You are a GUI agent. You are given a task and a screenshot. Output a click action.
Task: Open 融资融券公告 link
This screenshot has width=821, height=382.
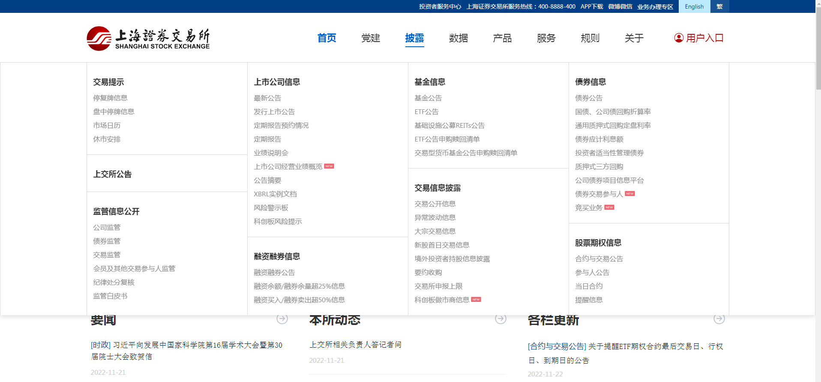(274, 272)
